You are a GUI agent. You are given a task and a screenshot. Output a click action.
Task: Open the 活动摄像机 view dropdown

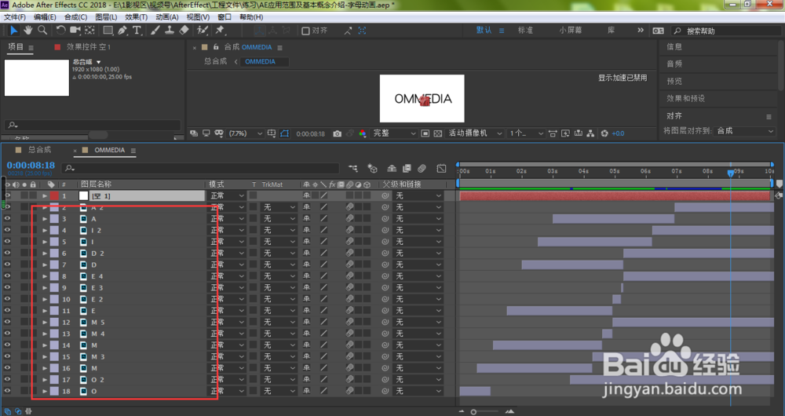point(475,133)
